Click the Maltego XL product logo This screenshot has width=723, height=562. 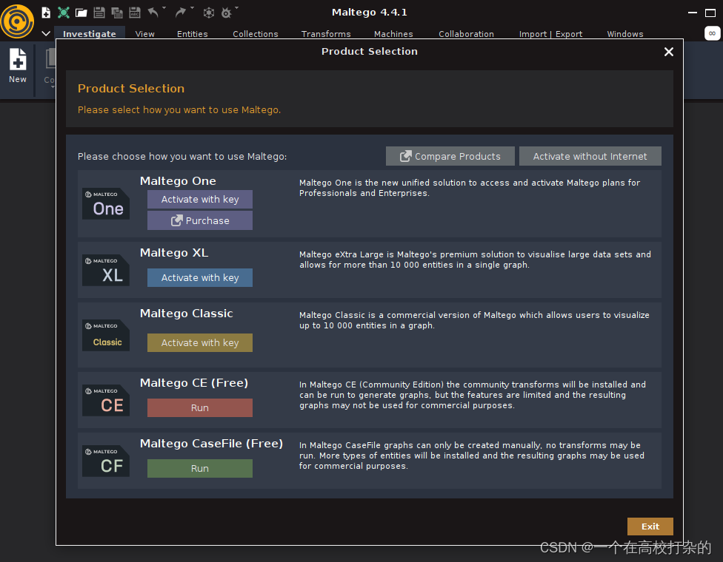point(106,270)
